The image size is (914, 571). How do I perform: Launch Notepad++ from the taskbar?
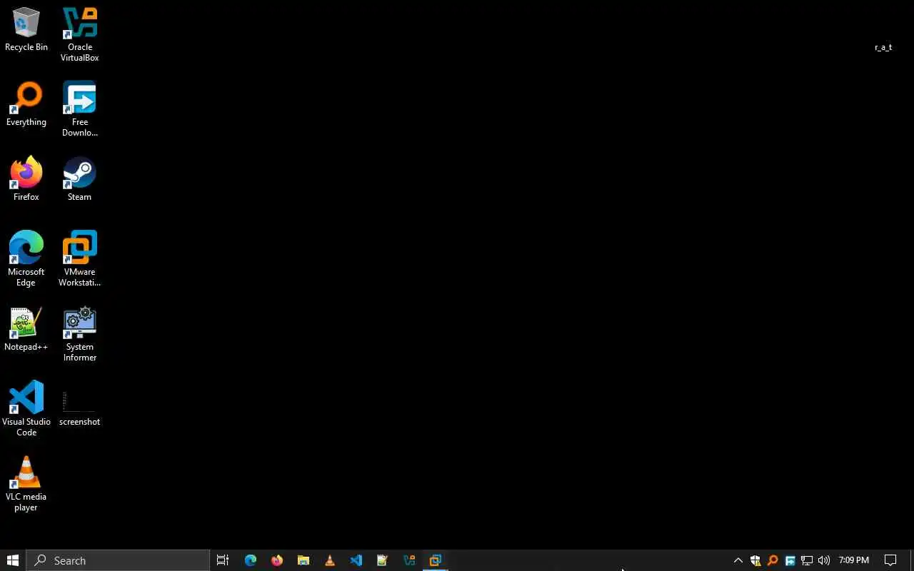click(x=383, y=560)
